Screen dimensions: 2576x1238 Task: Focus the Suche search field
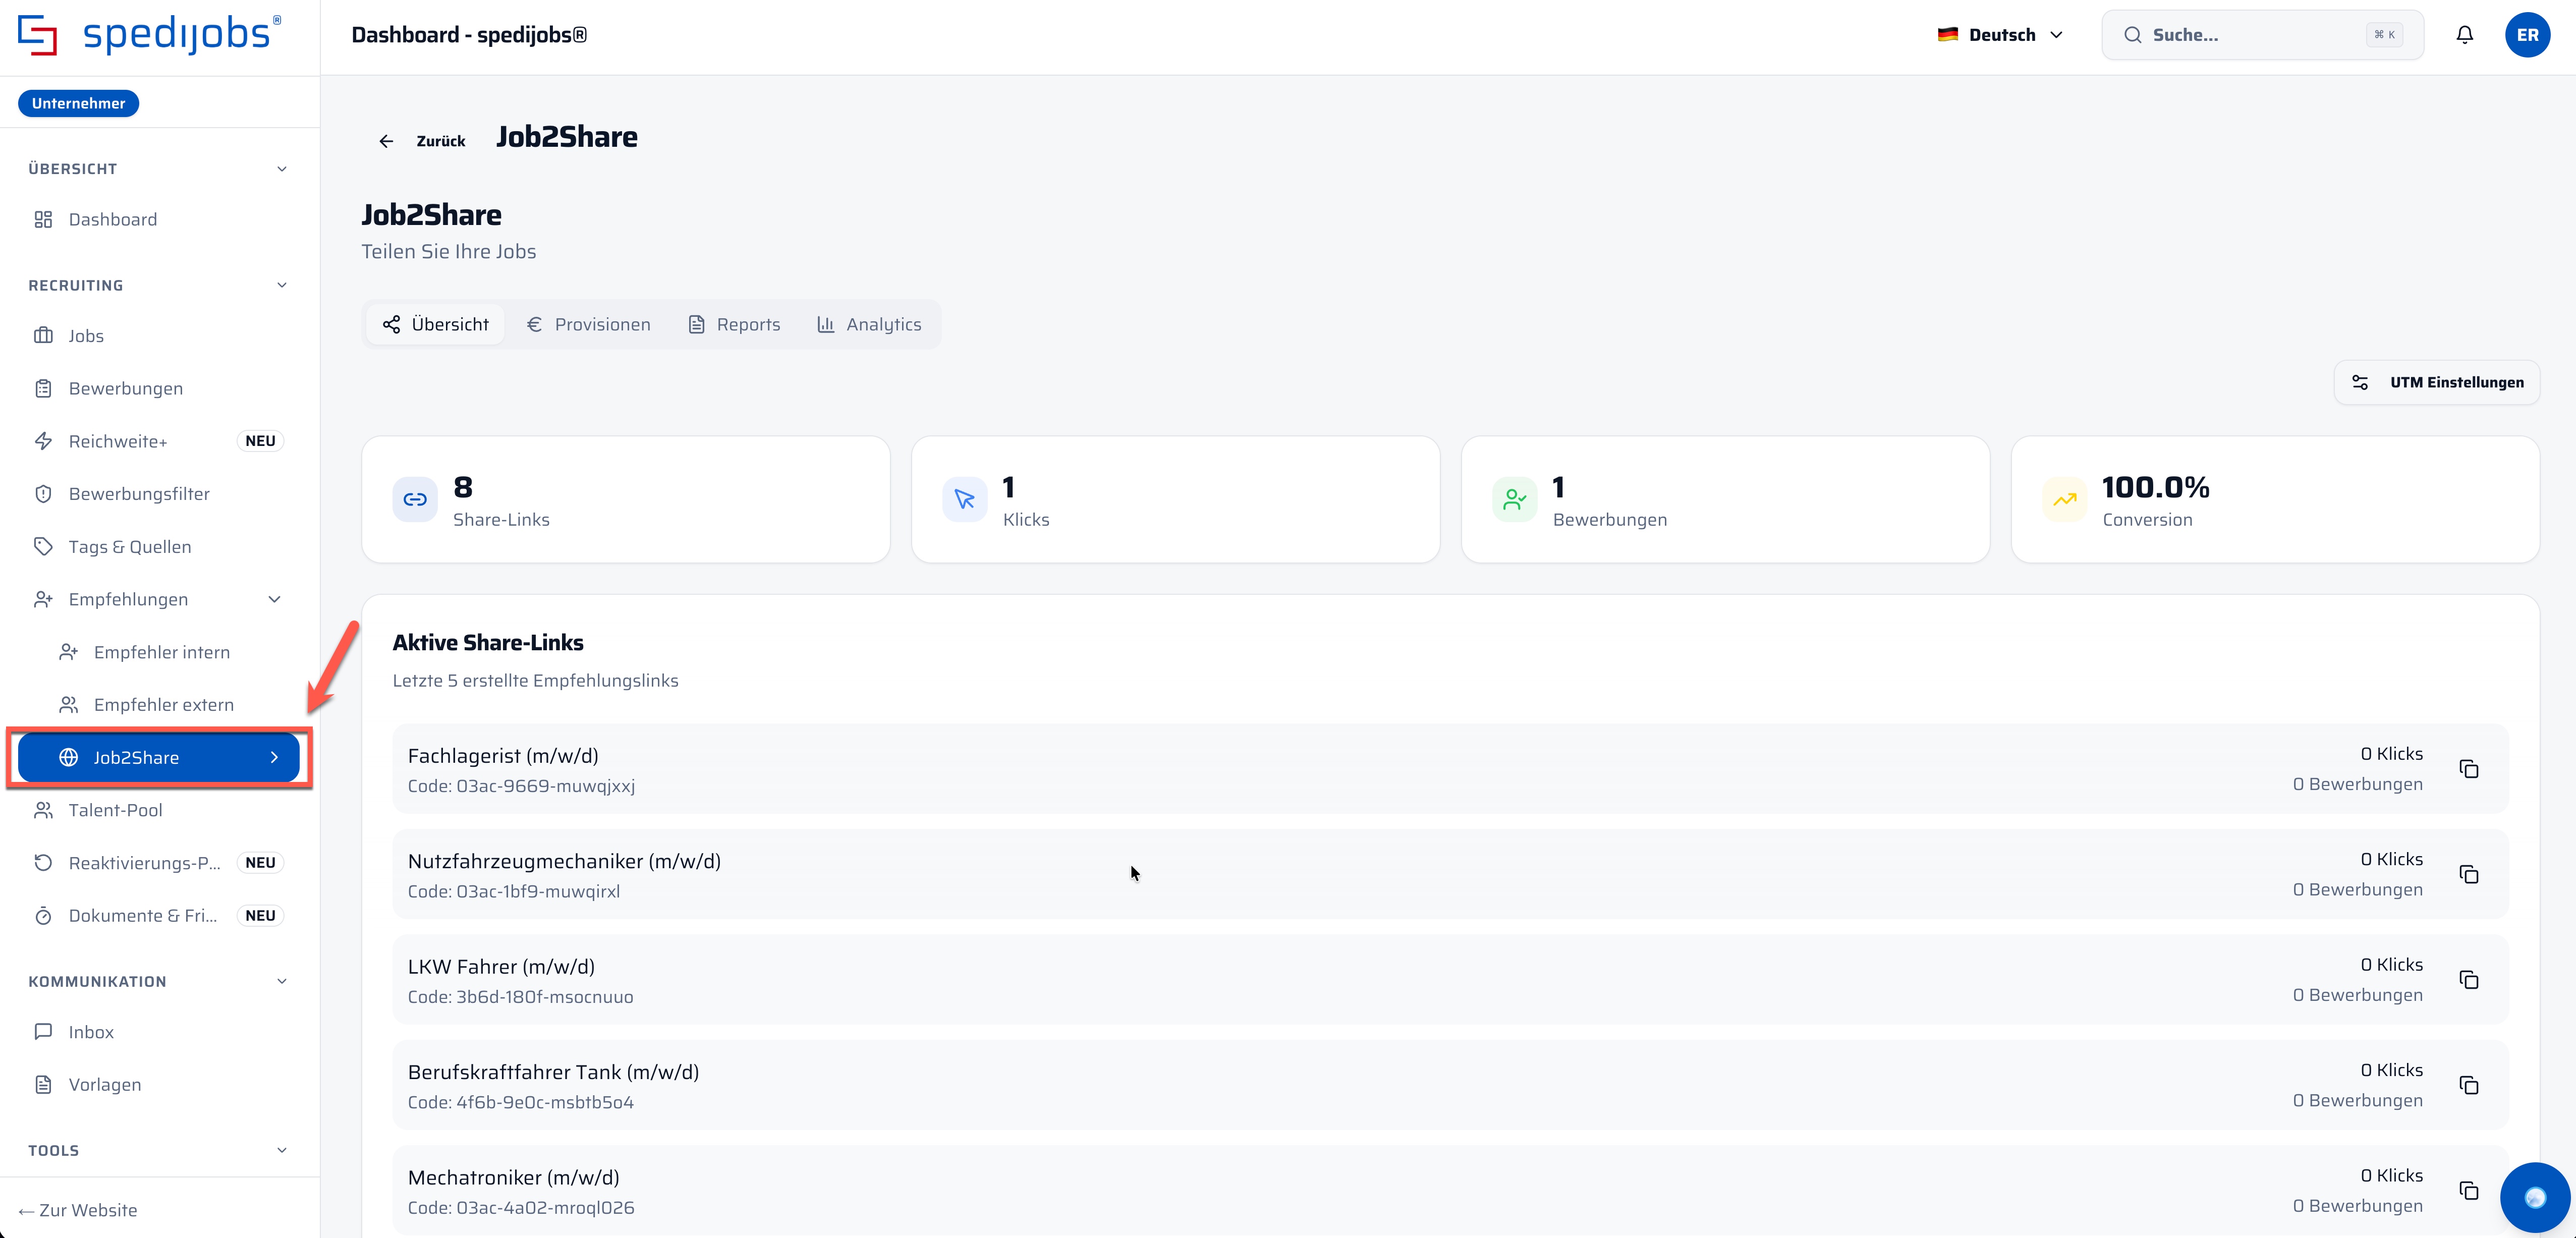coord(2262,35)
